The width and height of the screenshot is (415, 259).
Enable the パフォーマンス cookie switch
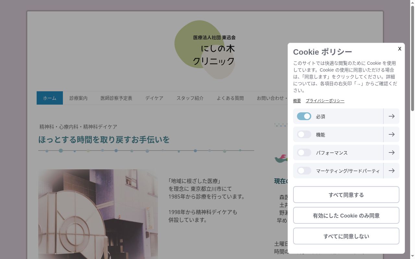(304, 152)
